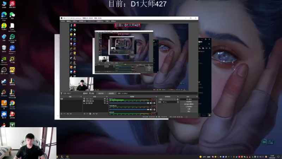Select the Steam desktop shortcut

pos(4,82)
